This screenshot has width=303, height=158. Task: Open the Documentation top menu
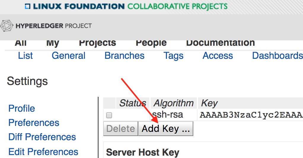[221, 43]
